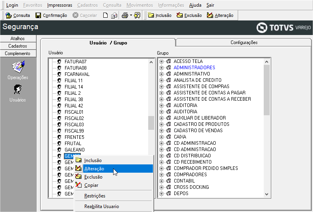
Task: Click the Alteração toolbar button
Action: [220, 15]
